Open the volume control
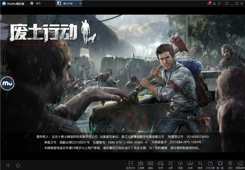 (180, 165)
